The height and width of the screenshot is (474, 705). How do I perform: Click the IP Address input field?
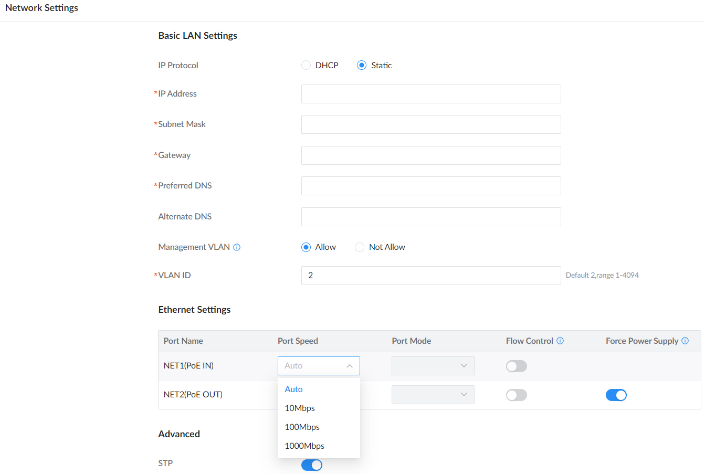[x=431, y=94]
